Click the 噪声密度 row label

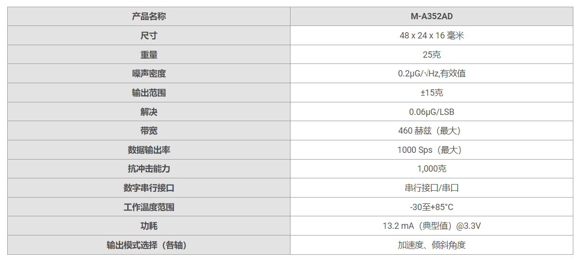tap(149, 74)
